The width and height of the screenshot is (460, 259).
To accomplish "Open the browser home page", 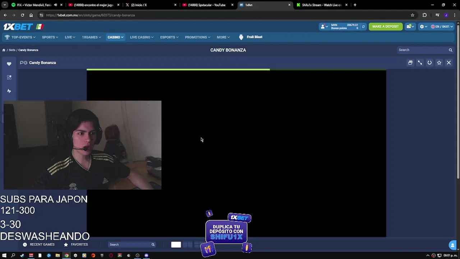I will click(x=31, y=15).
